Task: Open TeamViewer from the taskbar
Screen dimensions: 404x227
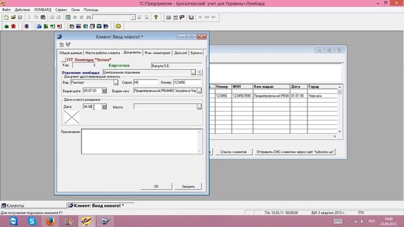Action: pos(13,221)
